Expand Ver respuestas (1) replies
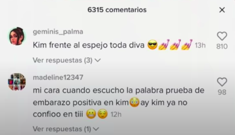The image size is (235, 135). tap(66, 129)
